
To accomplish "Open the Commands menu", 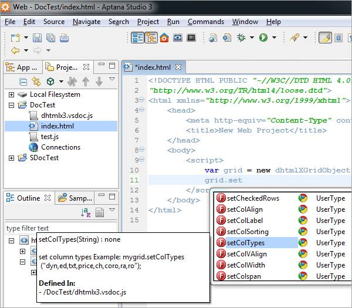I will [206, 22].
